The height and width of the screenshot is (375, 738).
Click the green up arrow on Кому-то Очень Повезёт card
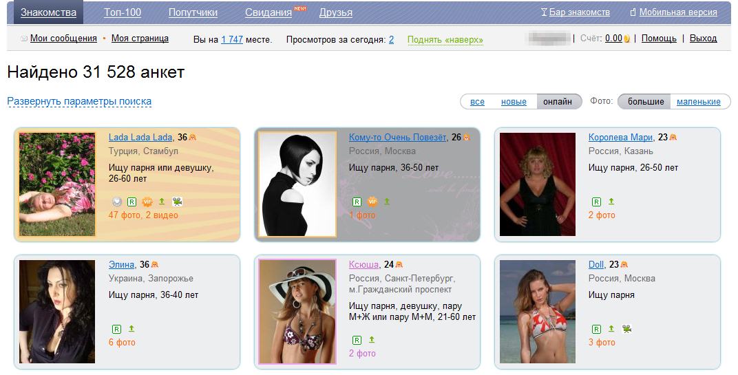tap(387, 202)
